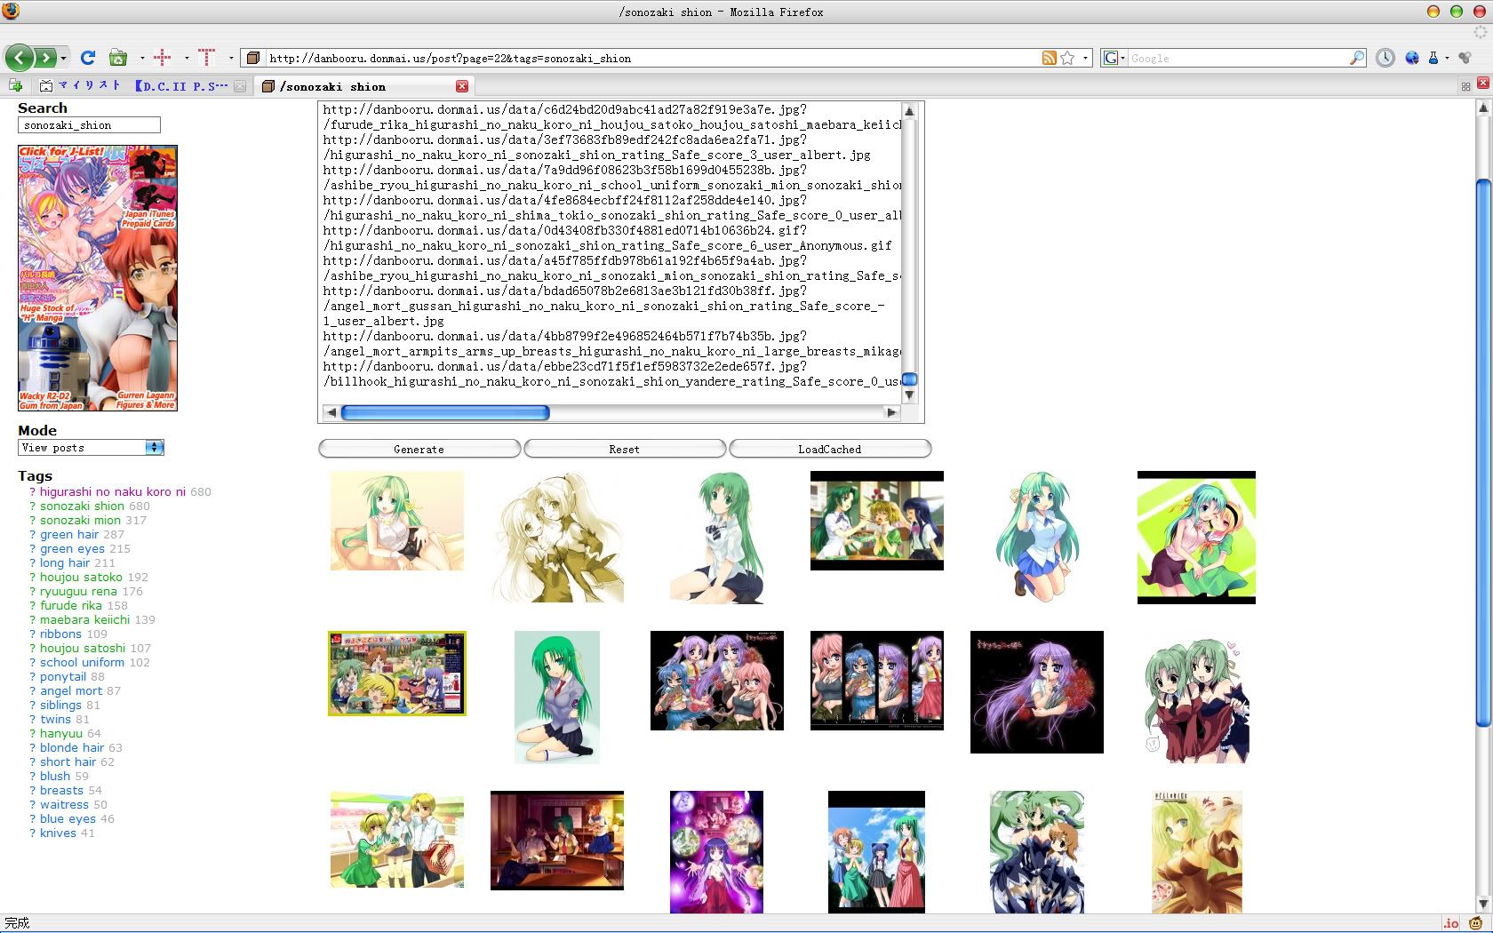Click the red dotted T toolbar icon
The width and height of the screenshot is (1493, 933).
pyautogui.click(x=207, y=58)
